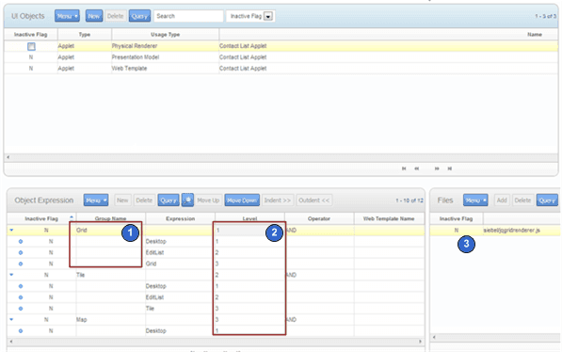Select the Map group name cell
Viewport: 562px width, 352px height.
(x=110, y=319)
